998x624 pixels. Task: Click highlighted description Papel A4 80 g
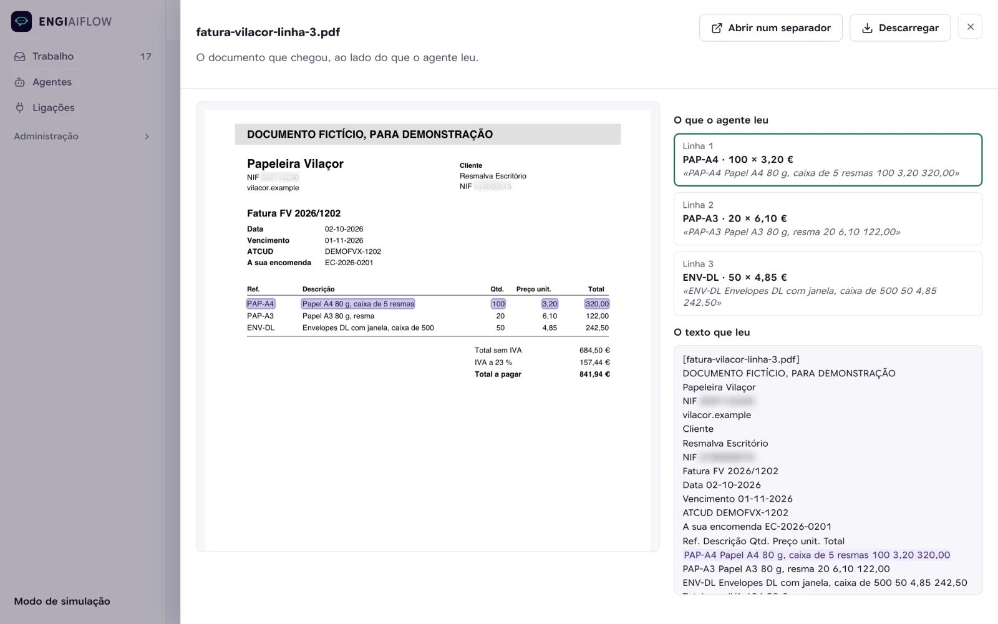click(x=358, y=304)
